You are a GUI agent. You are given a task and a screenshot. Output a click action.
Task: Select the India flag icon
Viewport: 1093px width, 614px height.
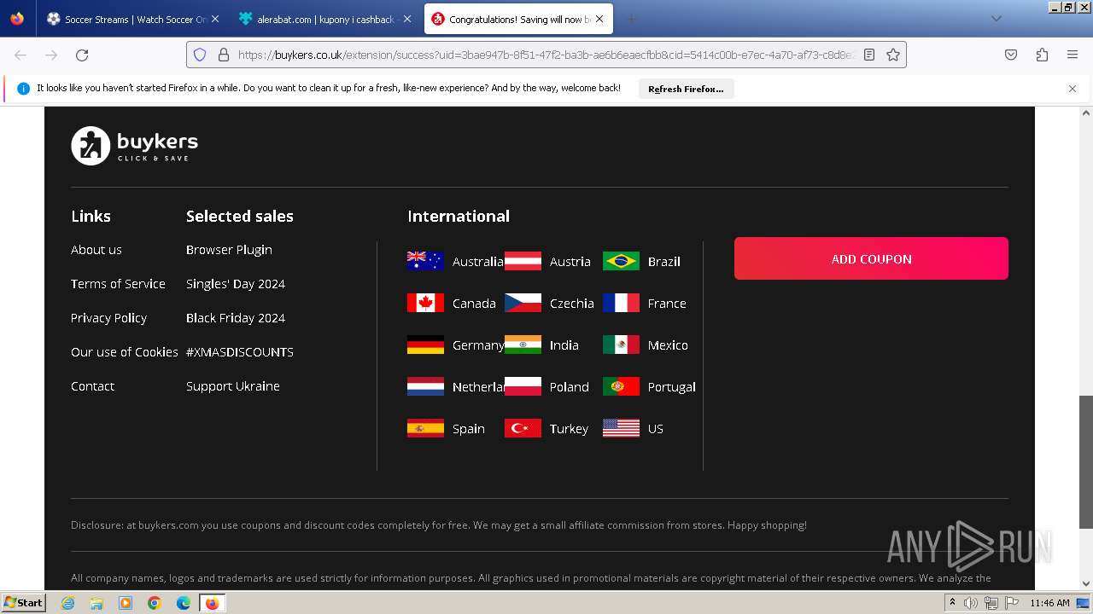pyautogui.click(x=523, y=345)
